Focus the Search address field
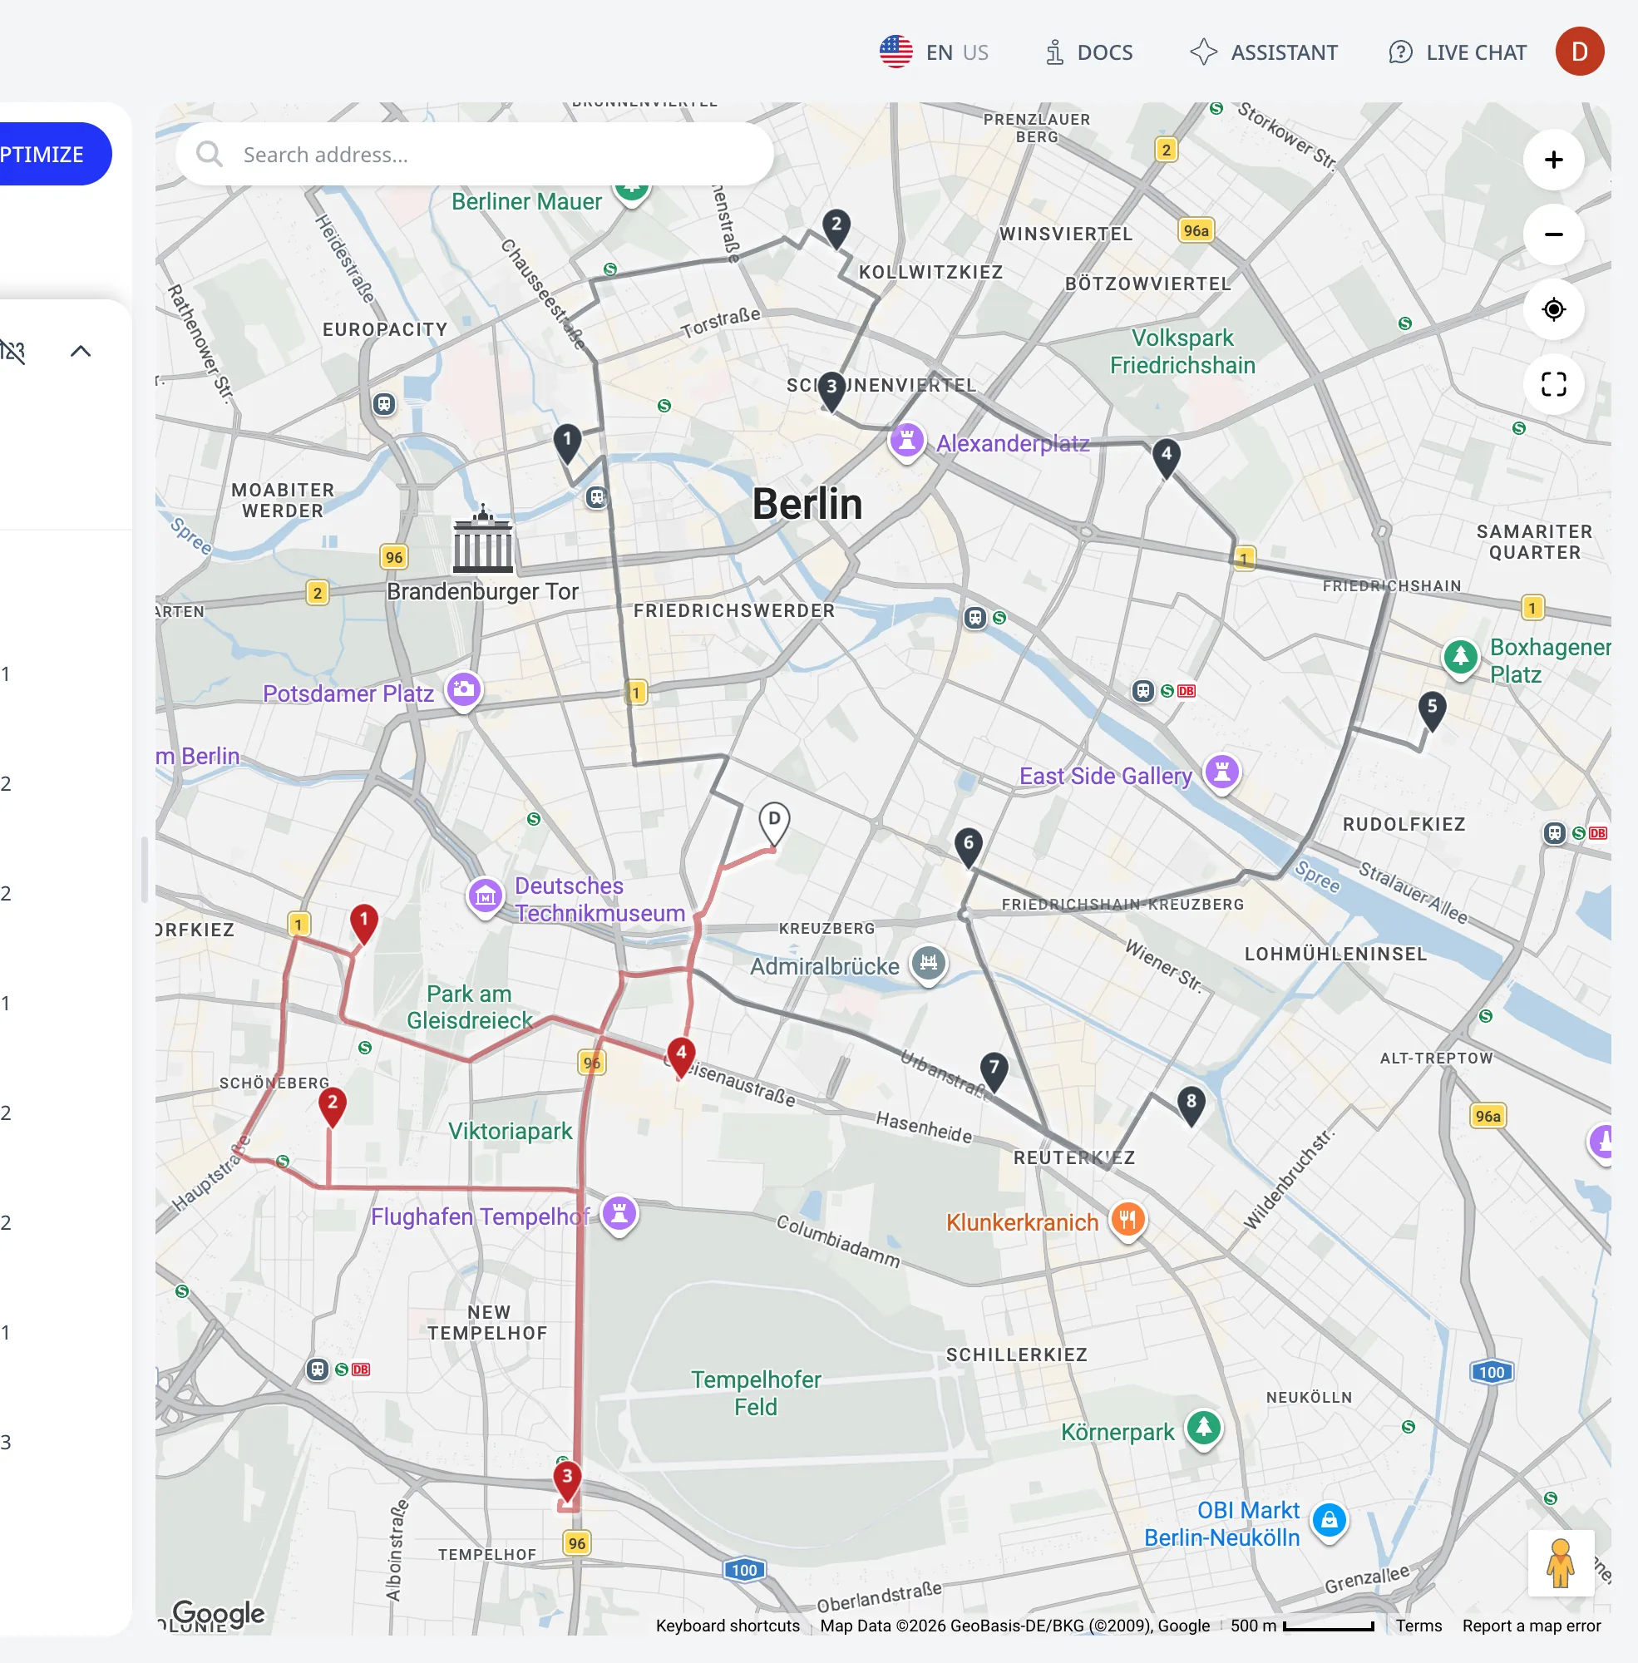1638x1663 pixels. point(475,154)
